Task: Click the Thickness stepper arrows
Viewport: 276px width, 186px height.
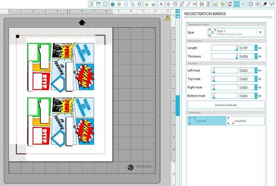Action: 256,56
